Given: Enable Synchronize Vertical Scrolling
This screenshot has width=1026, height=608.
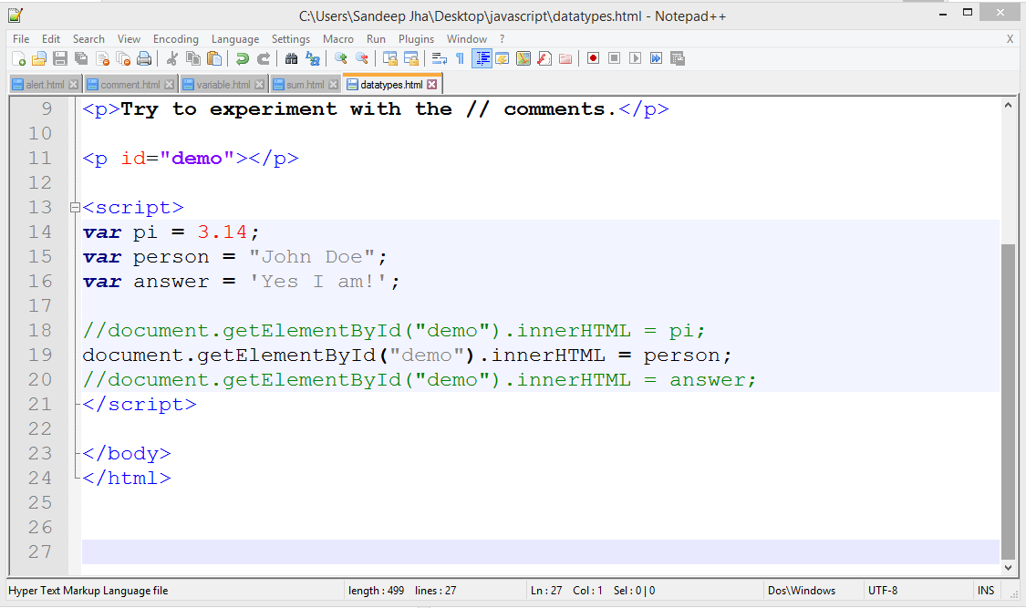Looking at the screenshot, I should click(x=389, y=57).
